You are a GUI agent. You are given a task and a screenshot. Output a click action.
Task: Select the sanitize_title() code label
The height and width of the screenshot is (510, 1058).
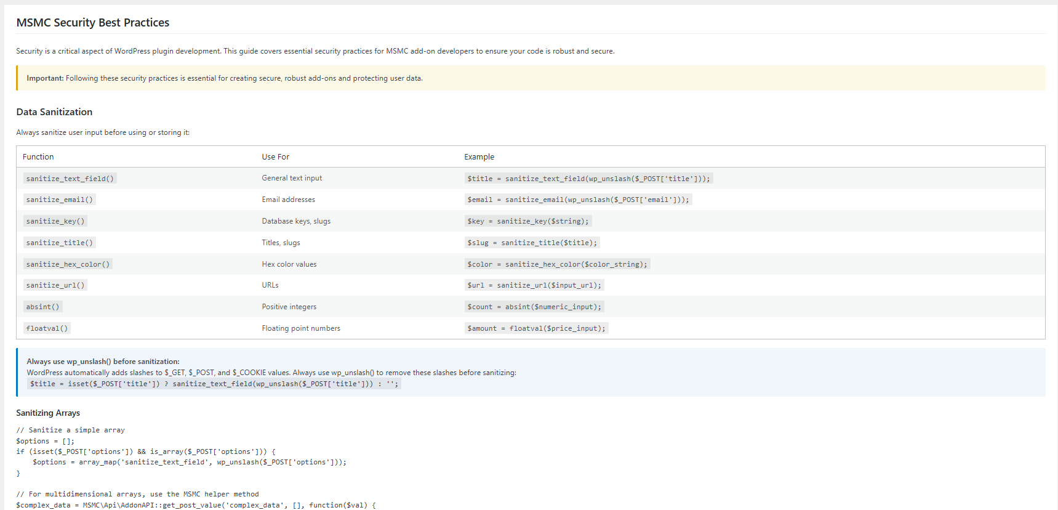click(x=60, y=243)
